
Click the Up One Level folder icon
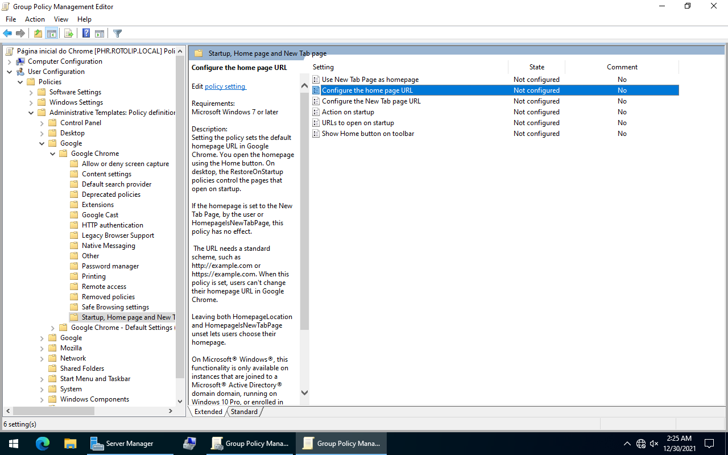tap(38, 34)
